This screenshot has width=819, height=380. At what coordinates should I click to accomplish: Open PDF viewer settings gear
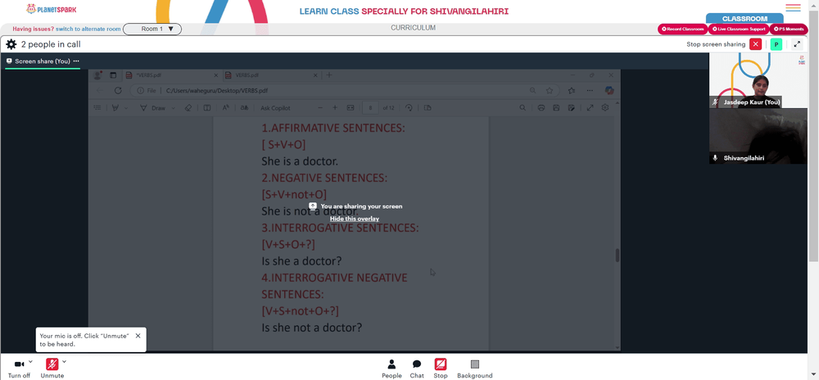(605, 108)
